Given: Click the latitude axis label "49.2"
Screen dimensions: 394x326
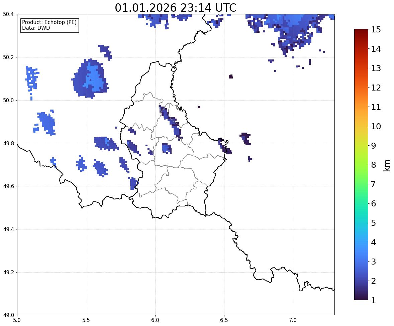Looking at the screenshot, I should tap(8, 272).
